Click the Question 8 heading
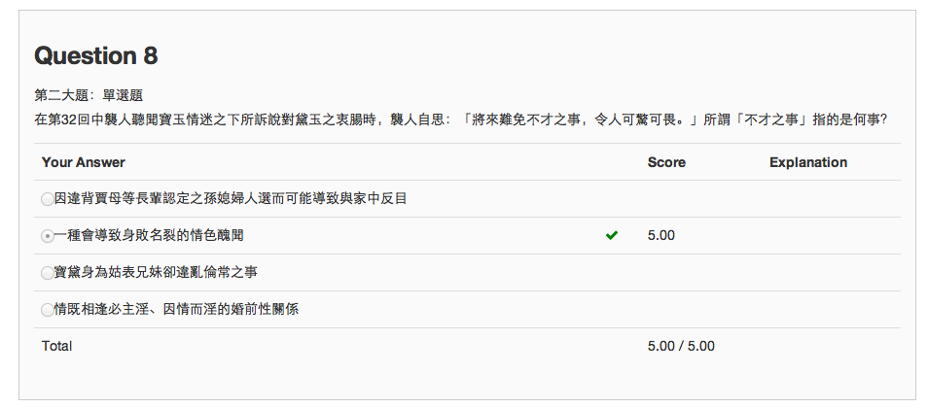This screenshot has height=408, width=928. [x=95, y=56]
